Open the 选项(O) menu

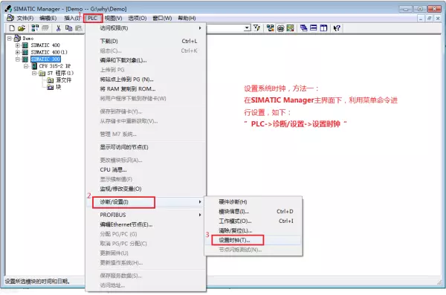pyautogui.click(x=137, y=19)
